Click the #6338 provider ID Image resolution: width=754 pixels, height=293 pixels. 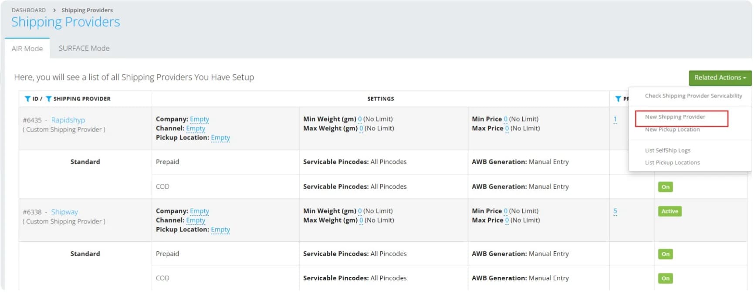coord(32,212)
